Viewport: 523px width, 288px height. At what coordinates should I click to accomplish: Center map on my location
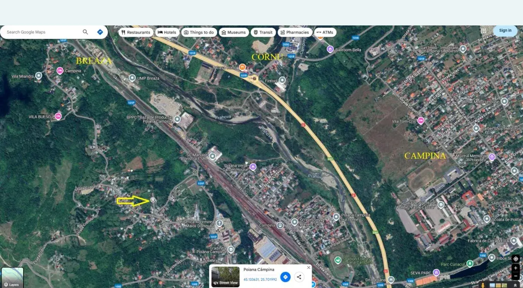click(516, 259)
